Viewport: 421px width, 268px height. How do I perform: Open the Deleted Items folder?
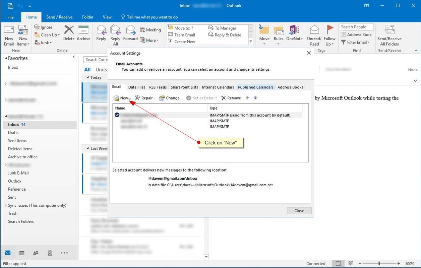[x=20, y=149]
